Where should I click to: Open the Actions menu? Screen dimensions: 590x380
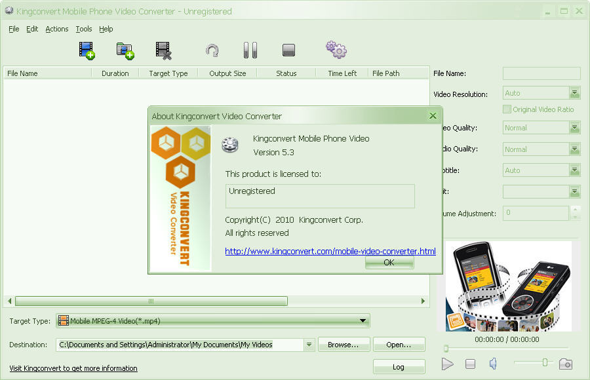[57, 29]
